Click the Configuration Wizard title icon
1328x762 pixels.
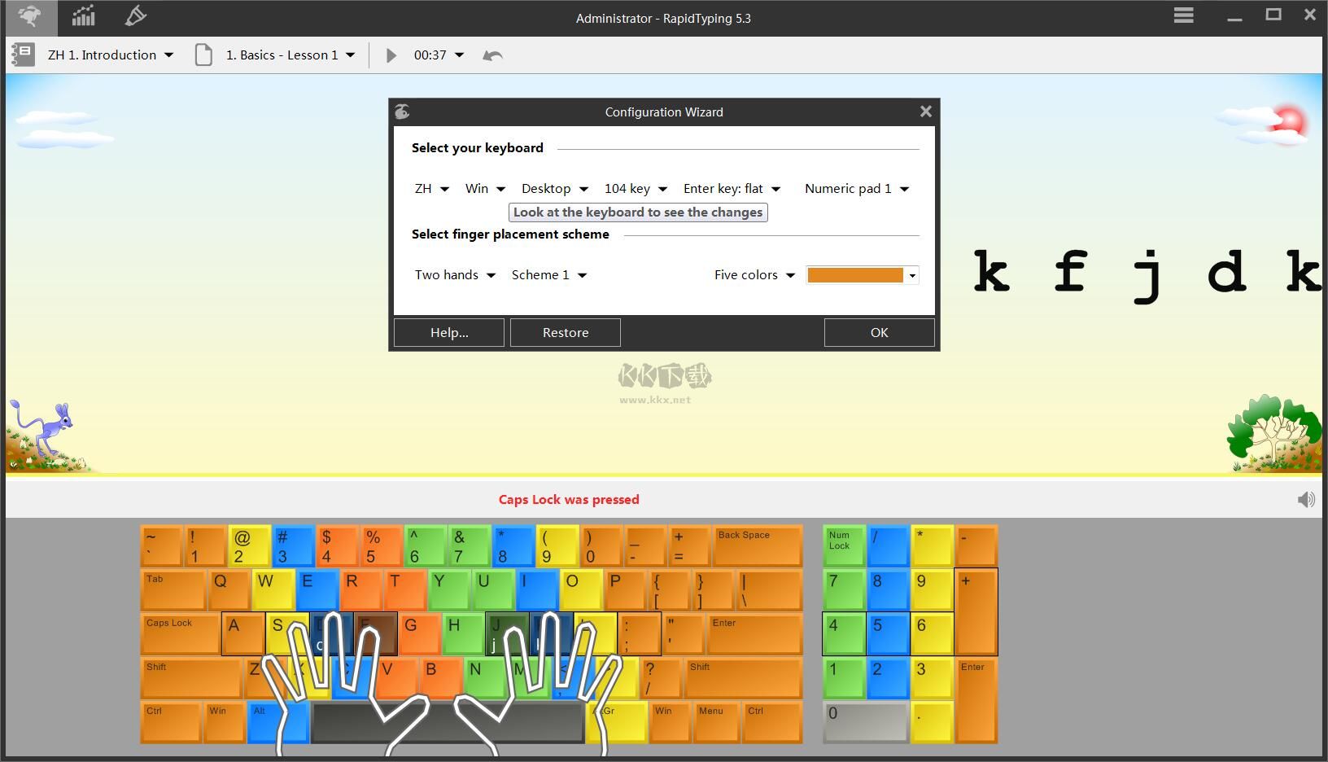[x=402, y=112]
